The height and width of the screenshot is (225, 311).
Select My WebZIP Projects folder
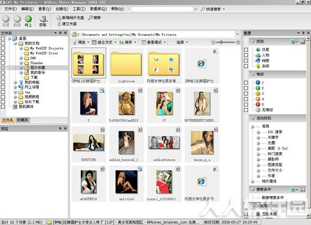pyautogui.click(x=47, y=48)
